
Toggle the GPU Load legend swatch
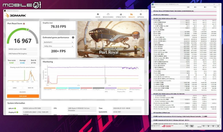(86, 88)
